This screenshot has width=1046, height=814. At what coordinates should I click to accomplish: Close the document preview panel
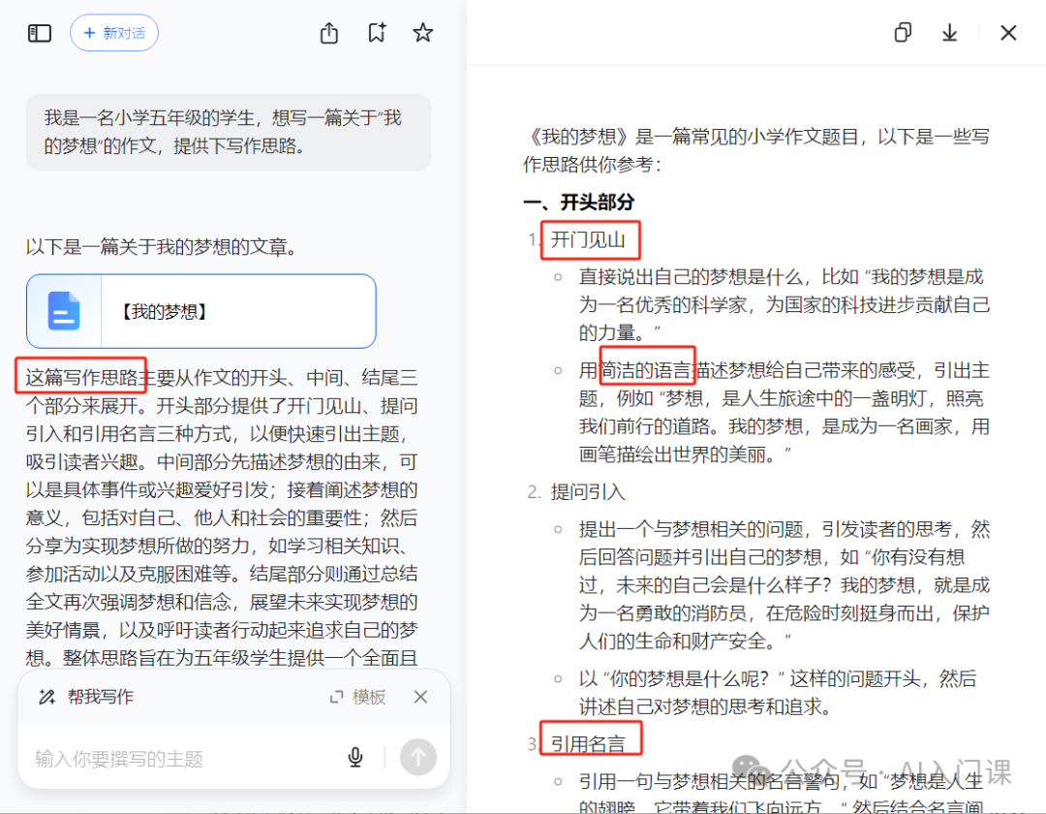[1008, 32]
